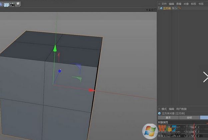Click the blue Z-axis gizmo dot
This screenshot has height=140, width=208.
coord(60,71)
